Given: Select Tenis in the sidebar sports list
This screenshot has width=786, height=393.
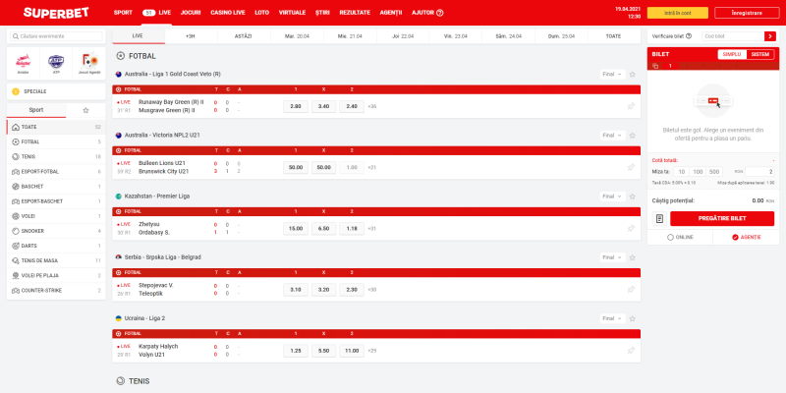Looking at the screenshot, I should [x=56, y=157].
